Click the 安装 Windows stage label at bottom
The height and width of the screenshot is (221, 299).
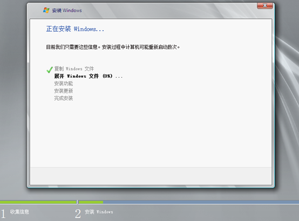point(99,212)
